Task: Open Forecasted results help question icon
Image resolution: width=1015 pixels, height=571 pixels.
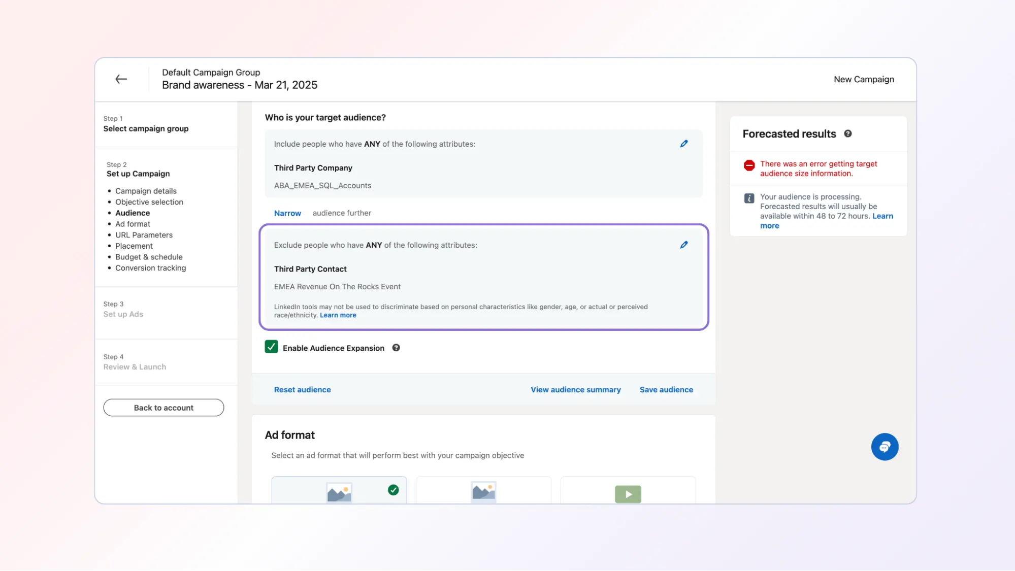Action: (848, 134)
